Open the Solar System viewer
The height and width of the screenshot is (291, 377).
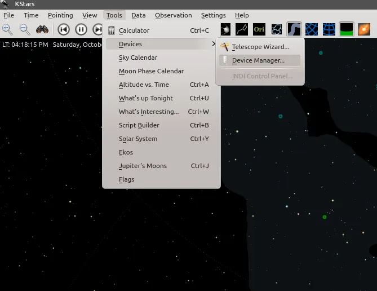click(x=161, y=139)
